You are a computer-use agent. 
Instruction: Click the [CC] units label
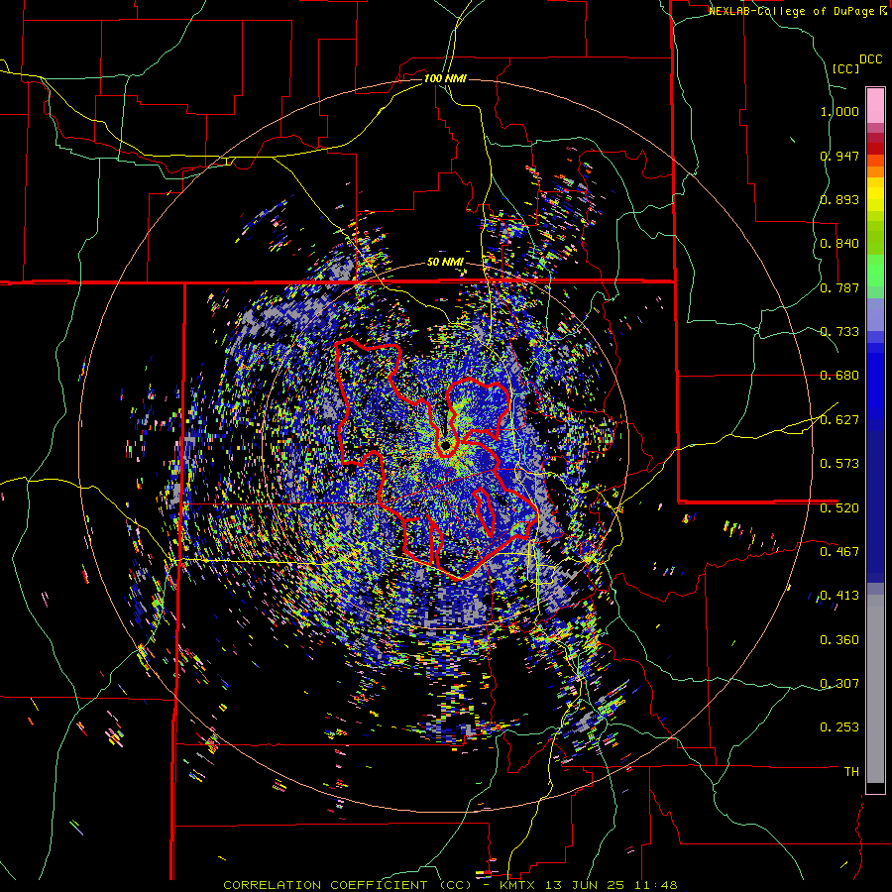click(845, 68)
